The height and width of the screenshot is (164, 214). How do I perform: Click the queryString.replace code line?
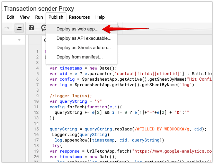tap(128, 129)
